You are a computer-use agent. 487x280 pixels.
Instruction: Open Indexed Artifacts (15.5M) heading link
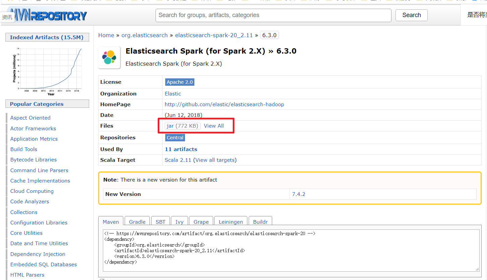pyautogui.click(x=47, y=38)
